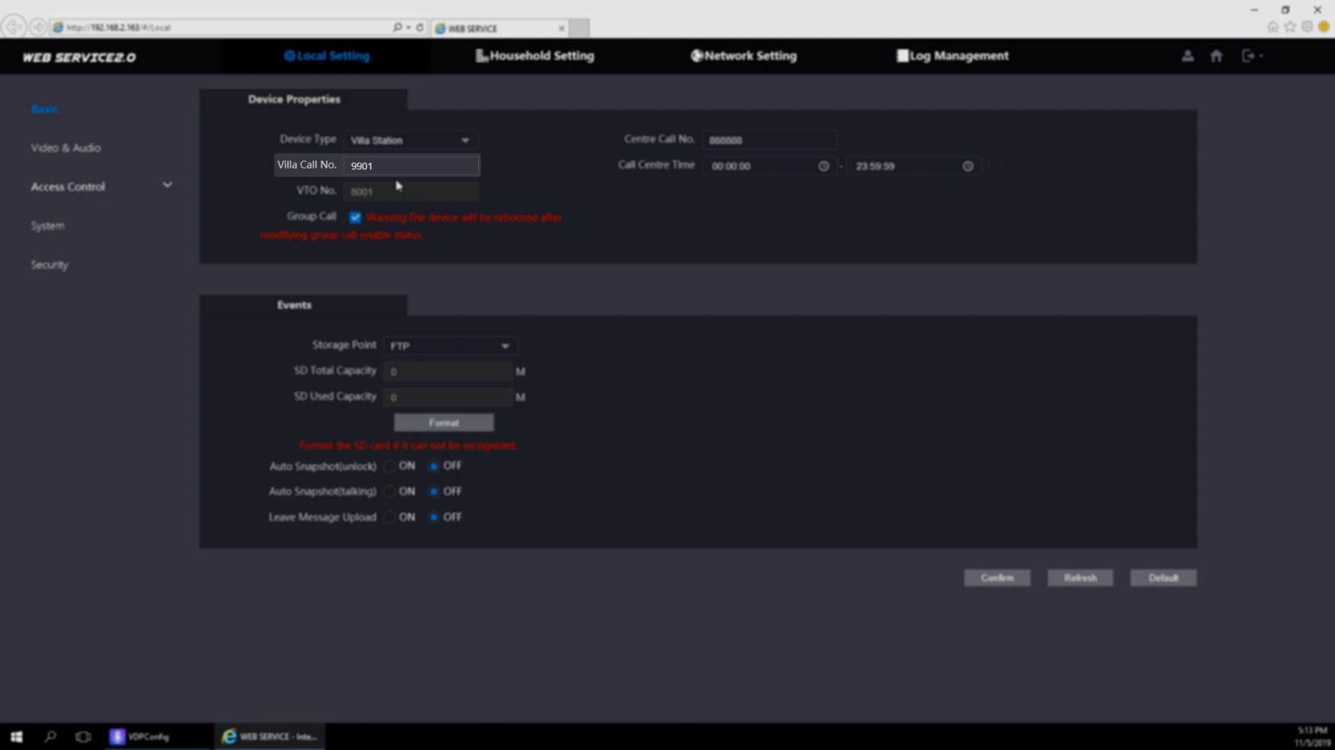
Task: Click the Default button
Action: (x=1163, y=578)
